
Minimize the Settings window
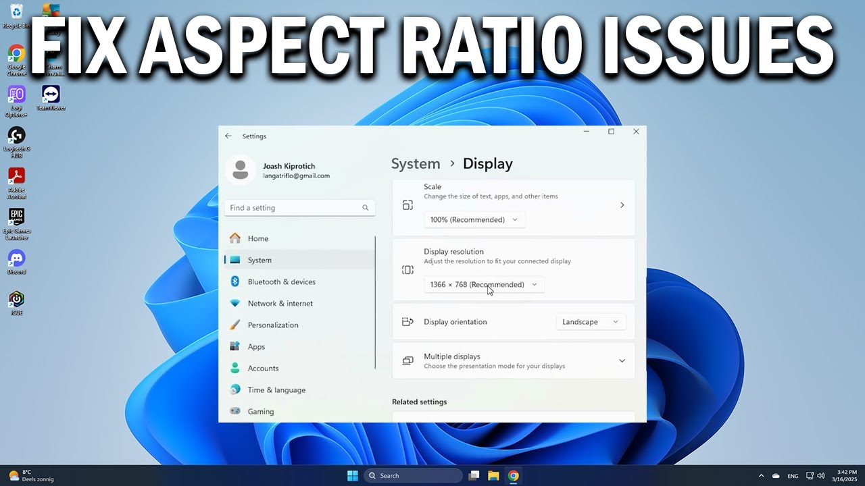[587, 132]
